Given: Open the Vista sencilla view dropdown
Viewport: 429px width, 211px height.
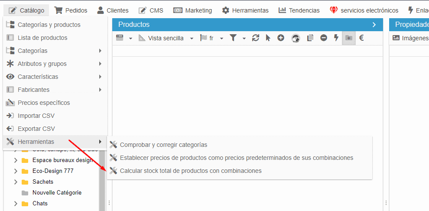Looking at the screenshot, I should [166, 38].
